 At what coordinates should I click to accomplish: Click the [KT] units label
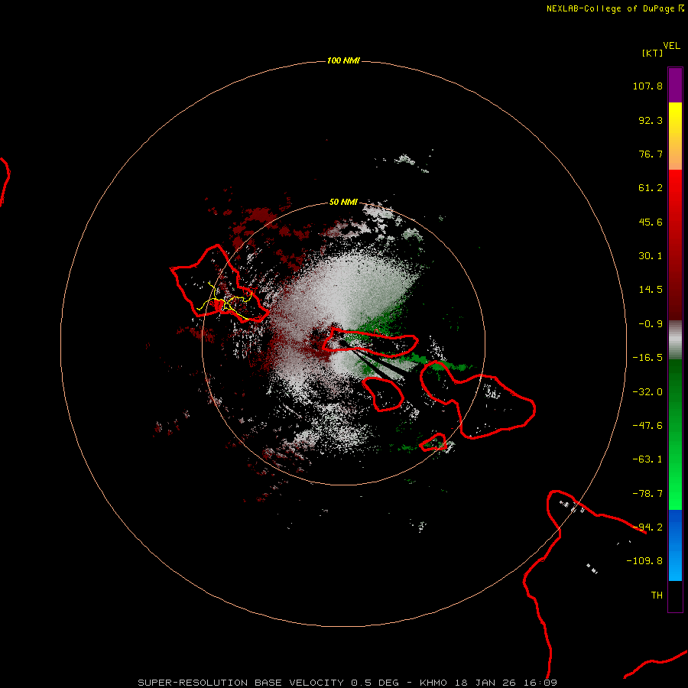[x=653, y=53]
